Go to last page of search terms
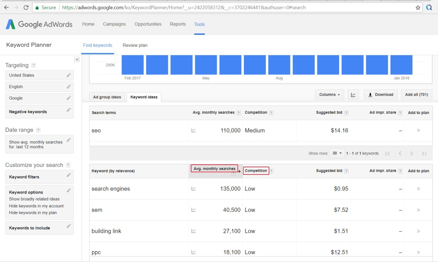The height and width of the screenshot is (262, 438). pos(424,153)
